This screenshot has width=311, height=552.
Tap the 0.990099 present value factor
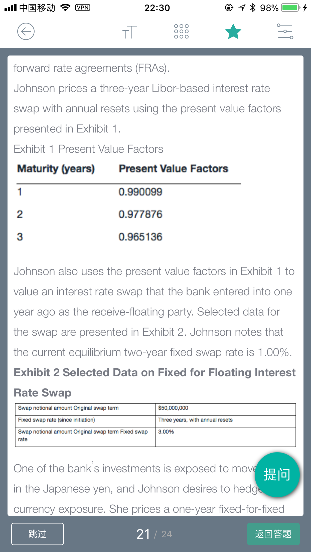(140, 192)
